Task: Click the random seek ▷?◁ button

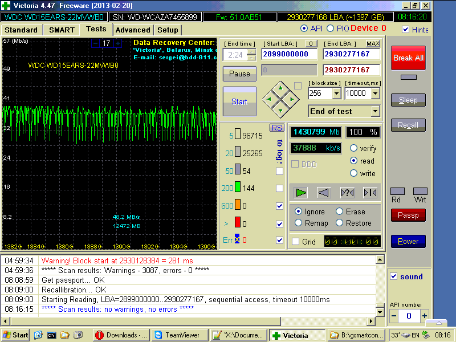Action: [347, 192]
